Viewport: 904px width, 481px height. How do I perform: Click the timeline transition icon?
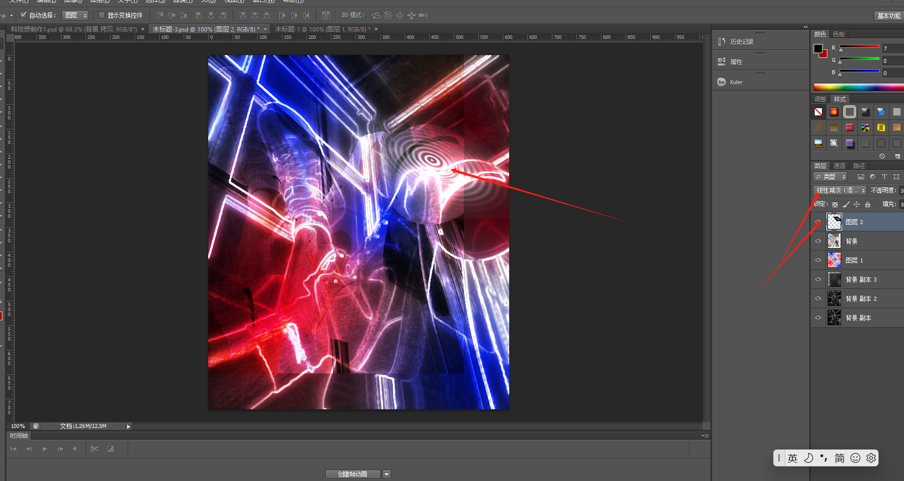[110, 449]
